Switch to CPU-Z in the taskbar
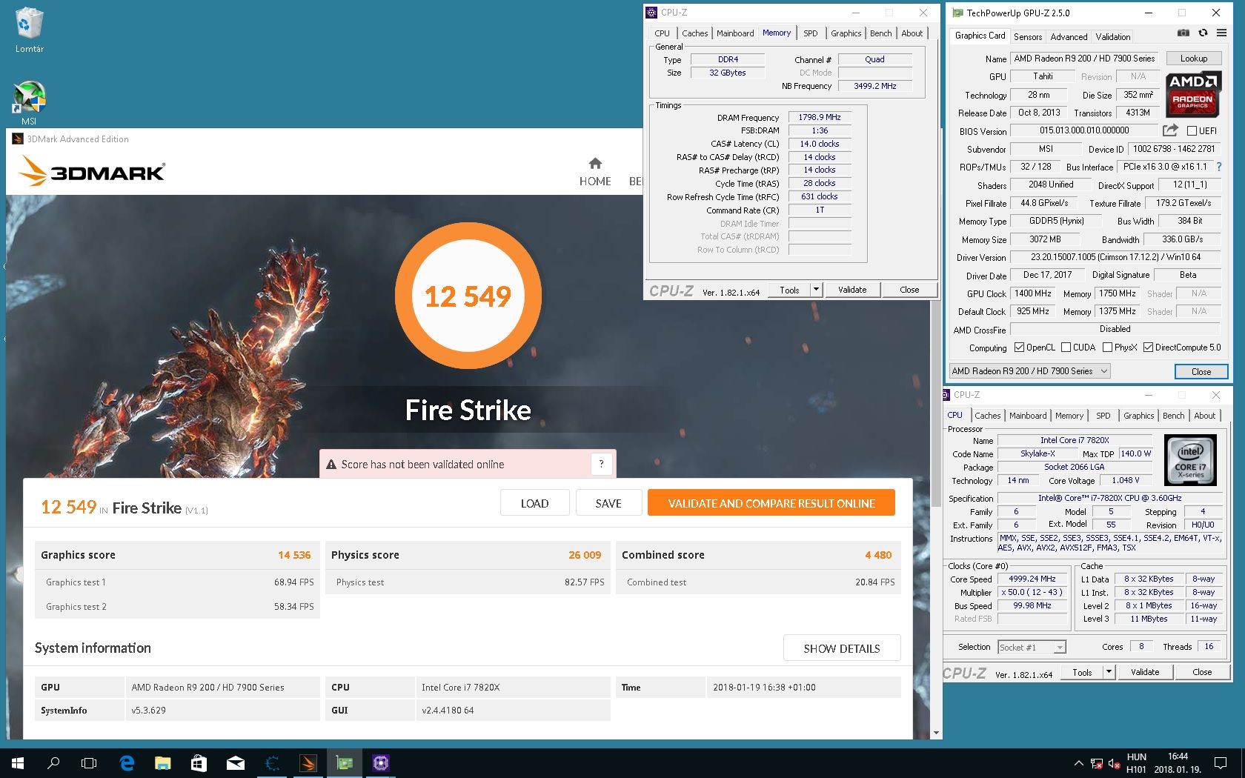This screenshot has height=778, width=1245. click(380, 762)
